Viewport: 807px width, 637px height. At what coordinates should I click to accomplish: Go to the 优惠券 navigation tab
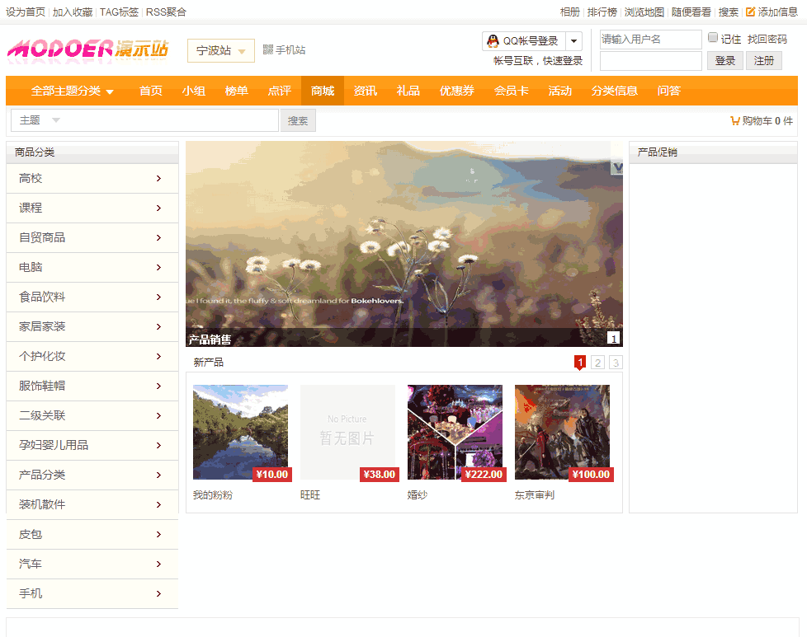click(x=456, y=91)
